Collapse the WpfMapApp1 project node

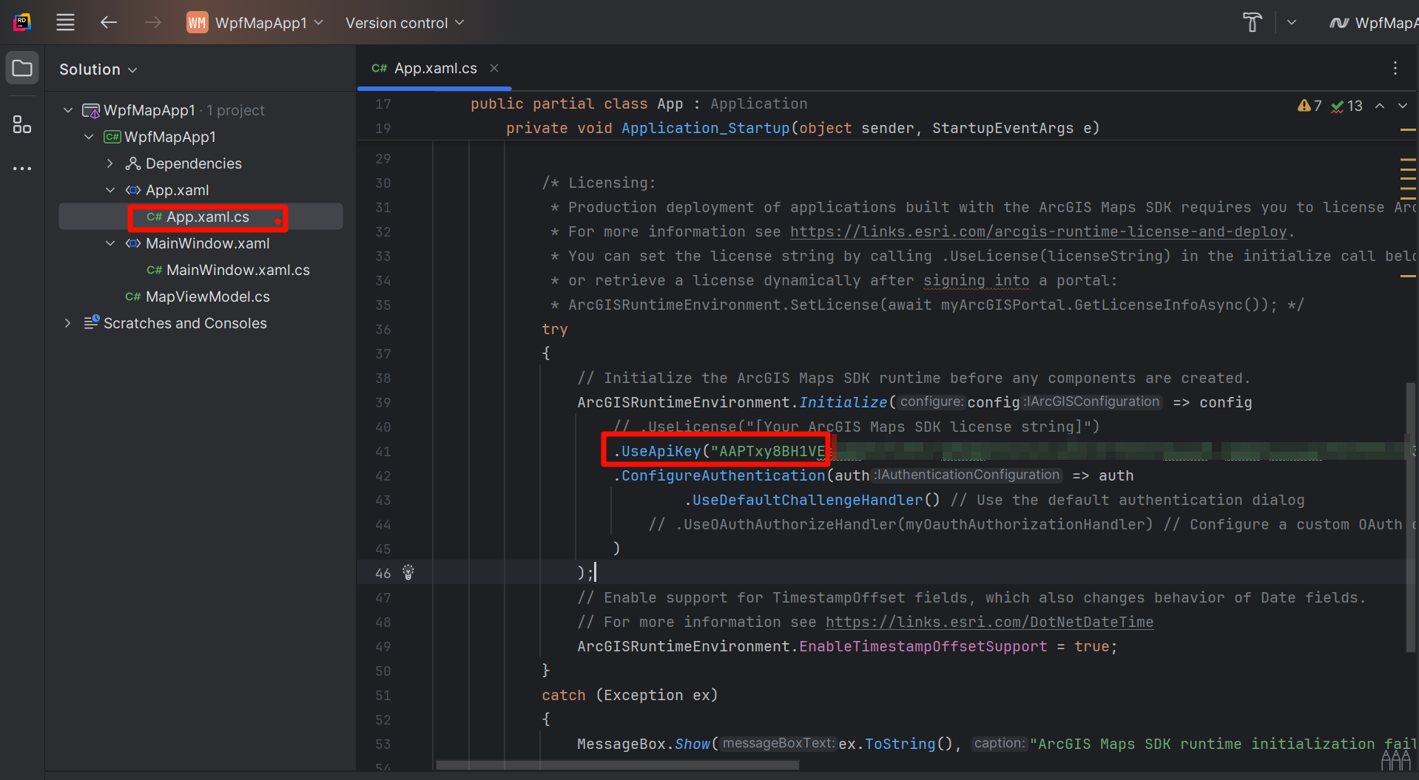point(89,137)
